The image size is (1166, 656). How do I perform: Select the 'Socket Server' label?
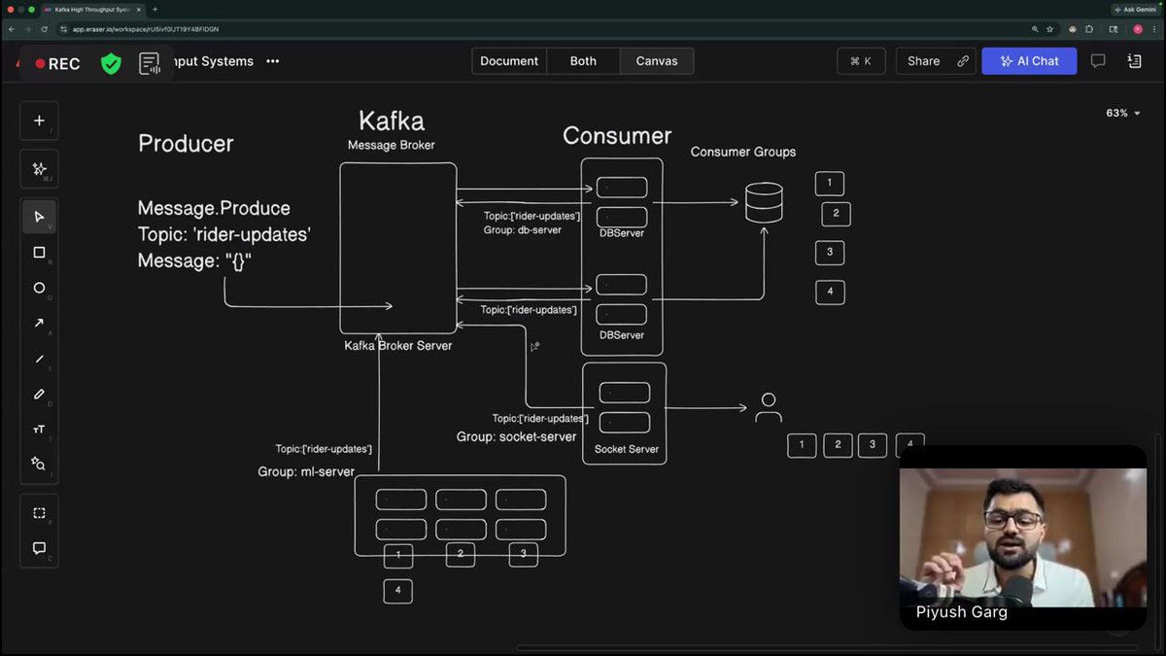(x=627, y=450)
